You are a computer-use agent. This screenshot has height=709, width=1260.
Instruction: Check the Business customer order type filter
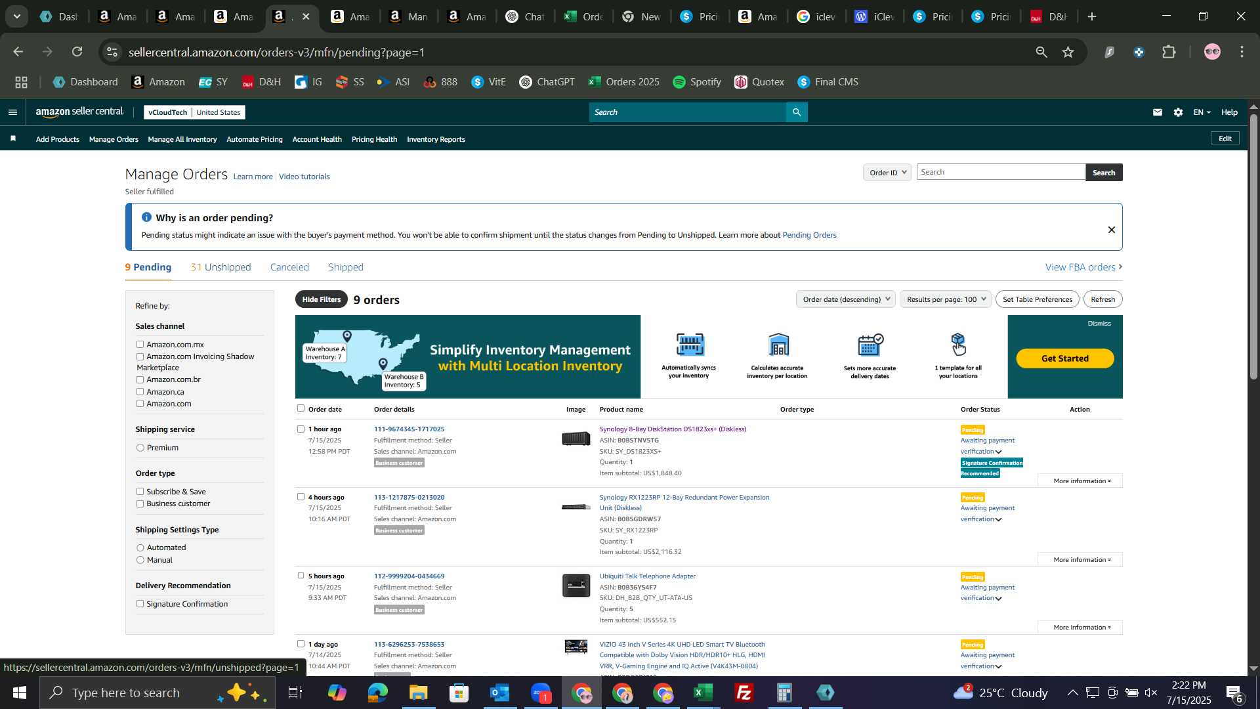coord(140,504)
